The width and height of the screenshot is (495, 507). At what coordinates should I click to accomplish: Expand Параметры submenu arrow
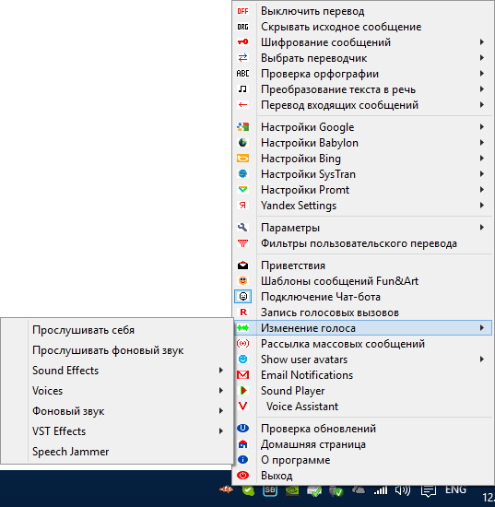coord(482,228)
